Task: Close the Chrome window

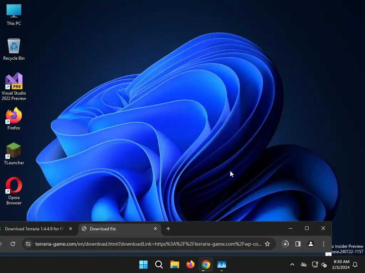Action: (323, 229)
